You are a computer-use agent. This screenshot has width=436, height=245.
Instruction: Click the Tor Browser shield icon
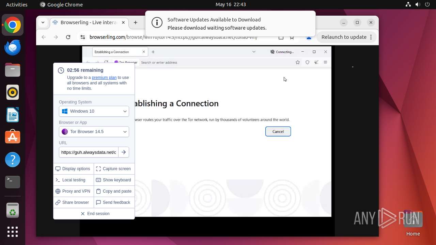coord(307,62)
